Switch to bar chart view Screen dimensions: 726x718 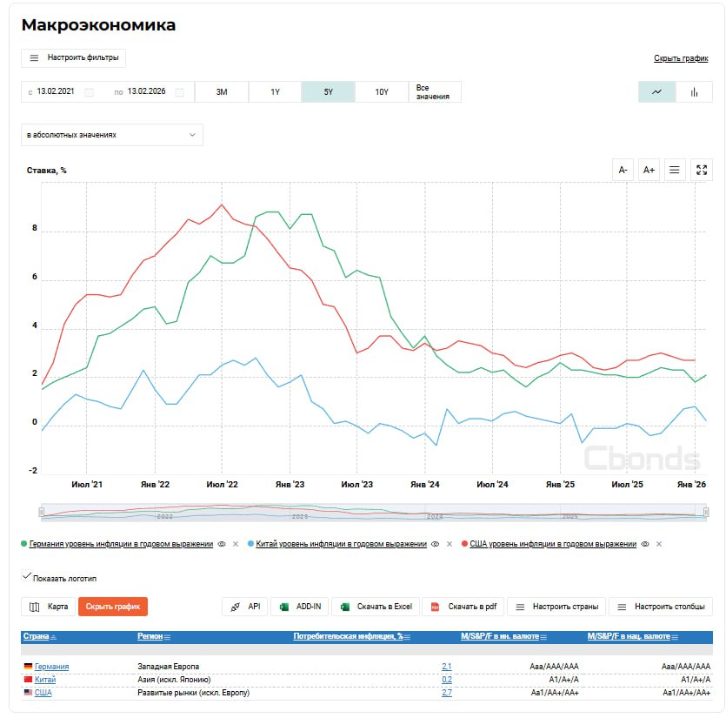tap(694, 92)
